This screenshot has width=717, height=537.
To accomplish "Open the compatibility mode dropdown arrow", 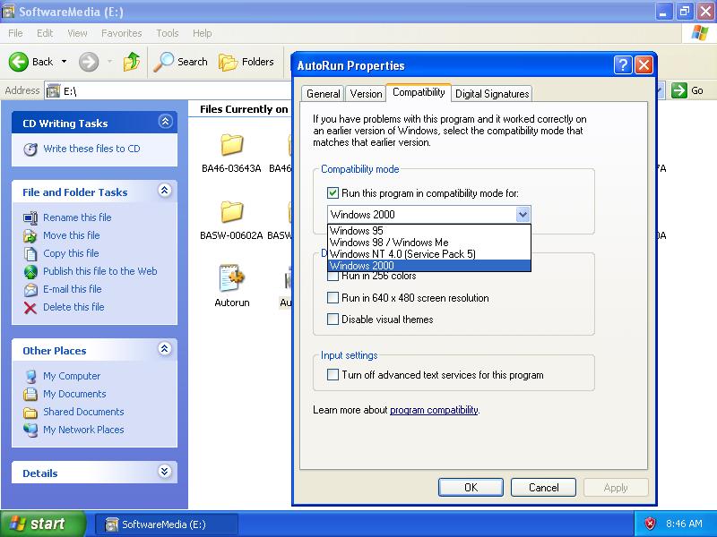I will pyautogui.click(x=523, y=214).
